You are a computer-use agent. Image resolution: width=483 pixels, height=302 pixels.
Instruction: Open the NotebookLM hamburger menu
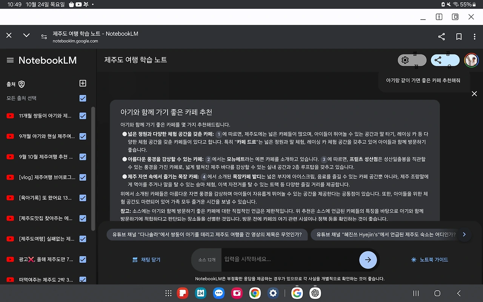pos(10,60)
